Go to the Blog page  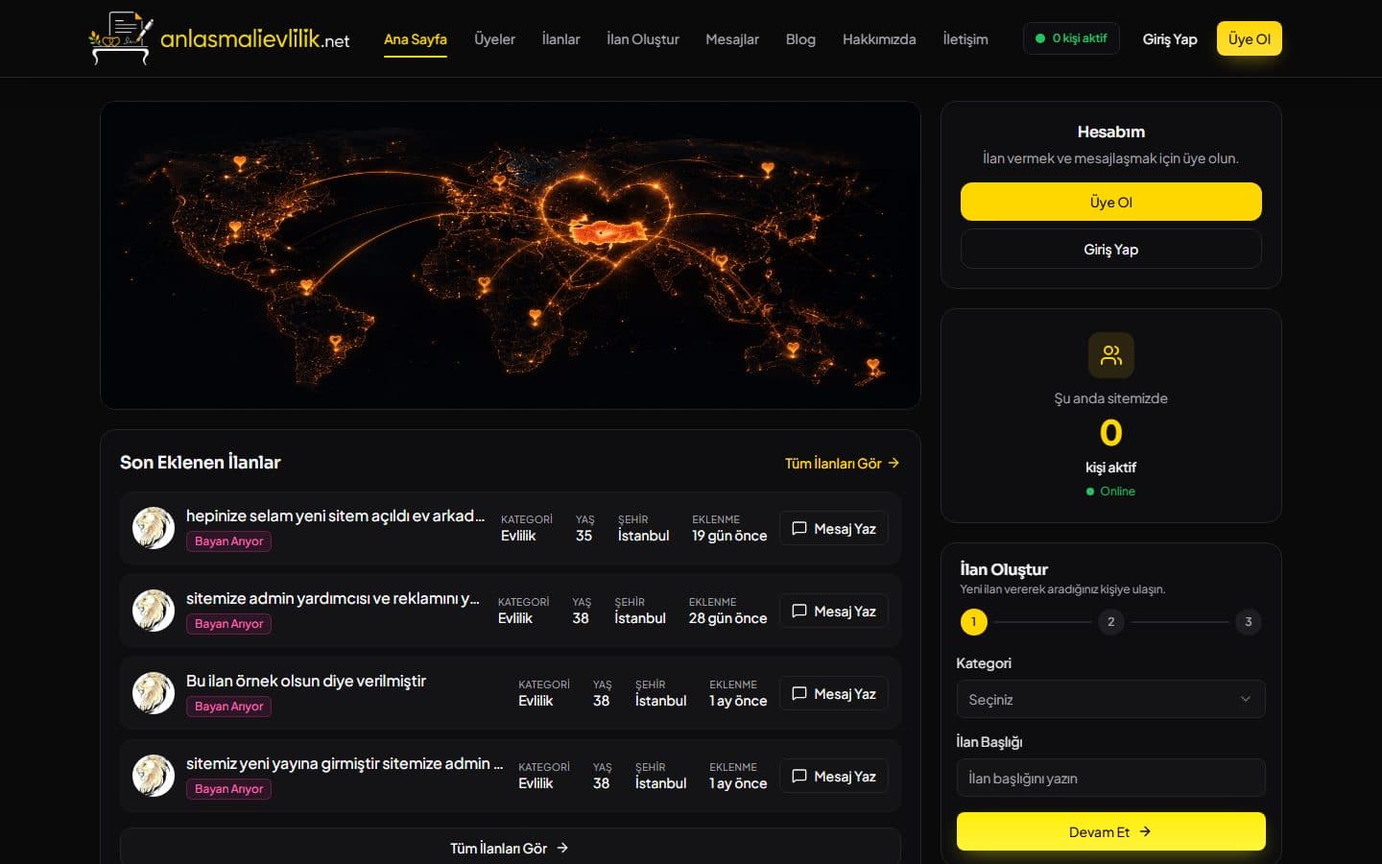pos(800,39)
